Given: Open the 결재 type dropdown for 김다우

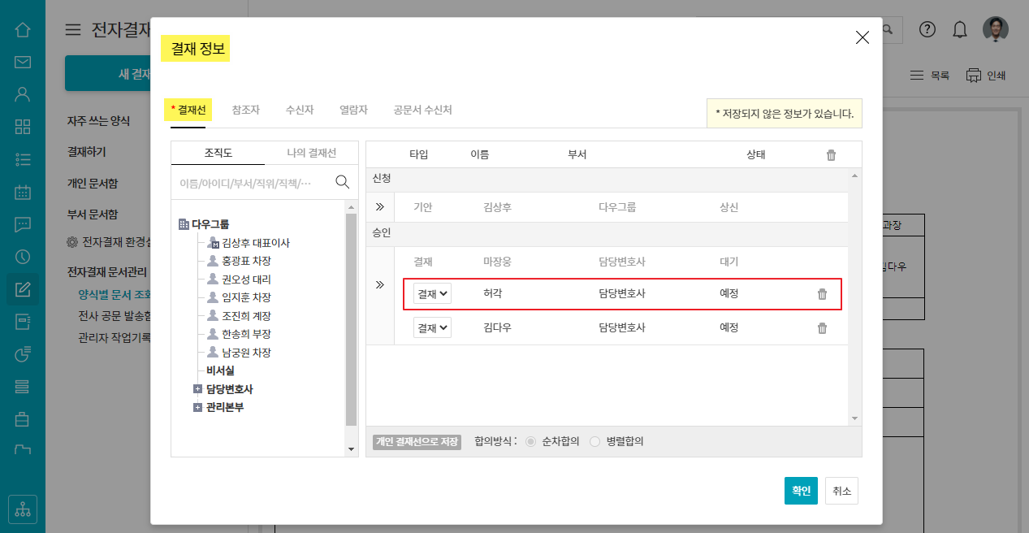Looking at the screenshot, I should 432,328.
